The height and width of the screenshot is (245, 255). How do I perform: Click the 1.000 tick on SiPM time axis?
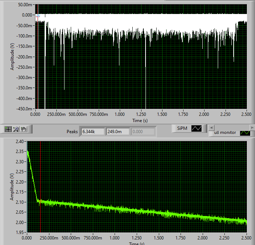coord(120,114)
